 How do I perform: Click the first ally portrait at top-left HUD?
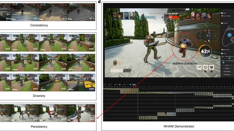point(116,16)
